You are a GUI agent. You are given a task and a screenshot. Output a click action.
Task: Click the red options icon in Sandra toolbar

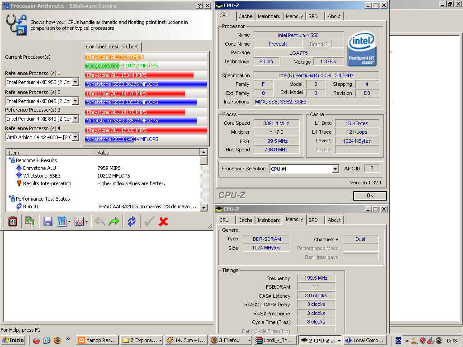coord(13,221)
